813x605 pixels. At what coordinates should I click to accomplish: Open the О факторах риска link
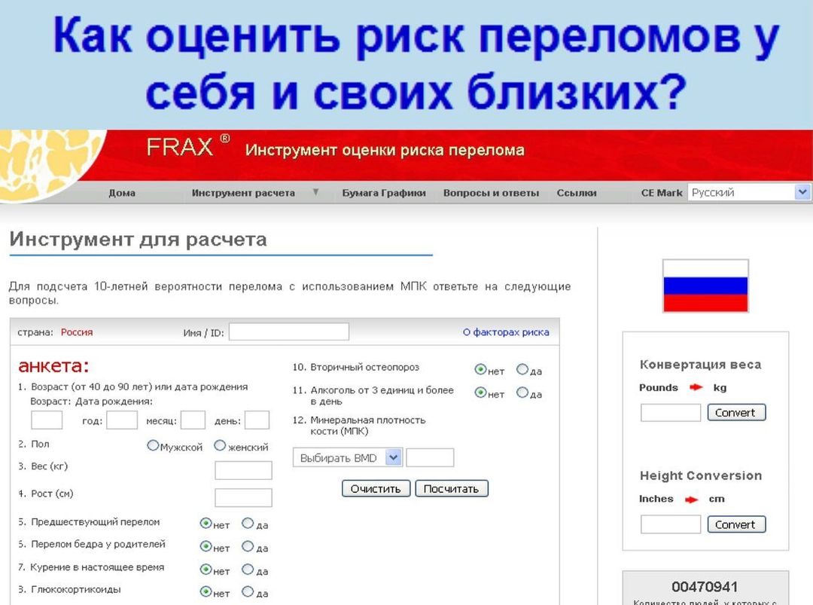506,332
